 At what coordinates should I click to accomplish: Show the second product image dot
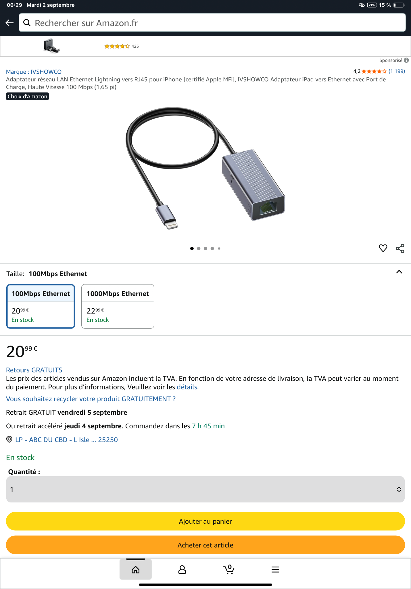click(x=199, y=248)
